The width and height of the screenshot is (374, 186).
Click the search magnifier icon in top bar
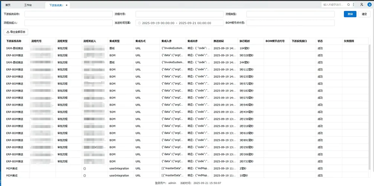coord(348,5)
